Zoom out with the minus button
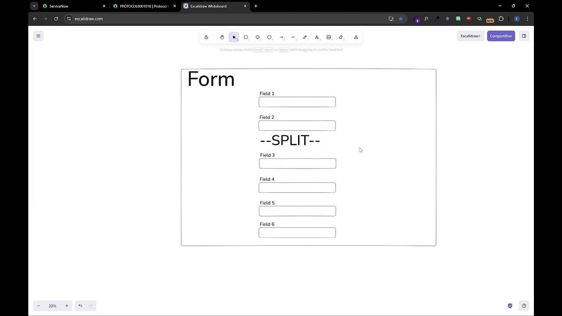The width and height of the screenshot is (562, 316). click(x=38, y=306)
